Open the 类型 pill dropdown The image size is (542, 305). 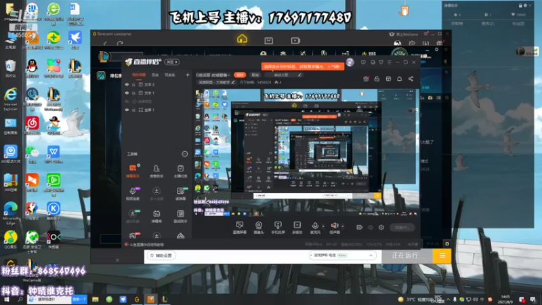pos(172,62)
